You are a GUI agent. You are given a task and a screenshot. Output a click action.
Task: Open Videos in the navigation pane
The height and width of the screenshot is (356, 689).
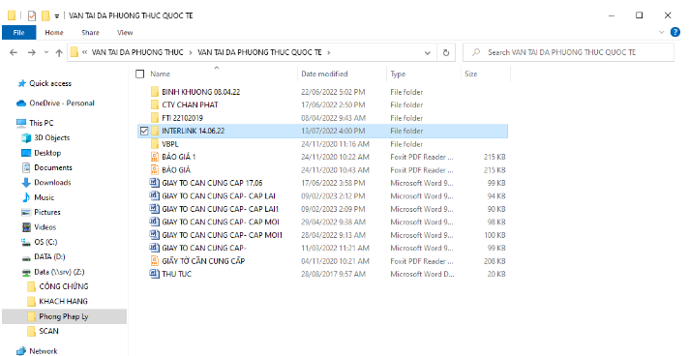click(45, 227)
